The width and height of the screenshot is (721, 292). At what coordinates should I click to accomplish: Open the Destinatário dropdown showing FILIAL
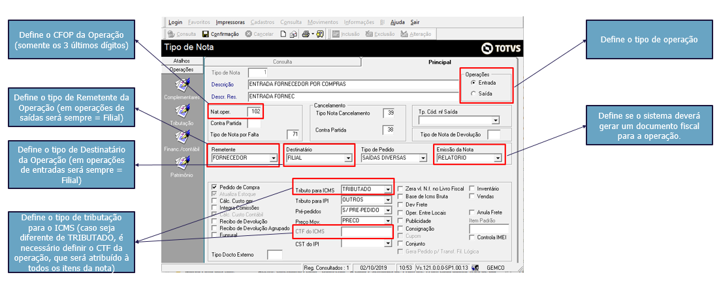[x=348, y=158]
